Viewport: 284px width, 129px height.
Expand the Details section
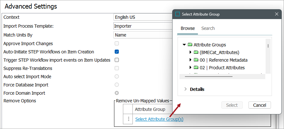186,89
